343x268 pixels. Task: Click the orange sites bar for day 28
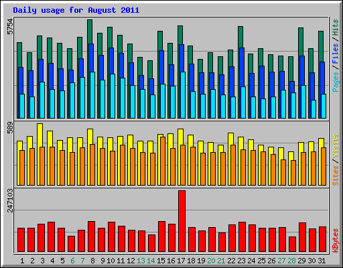click(x=293, y=173)
